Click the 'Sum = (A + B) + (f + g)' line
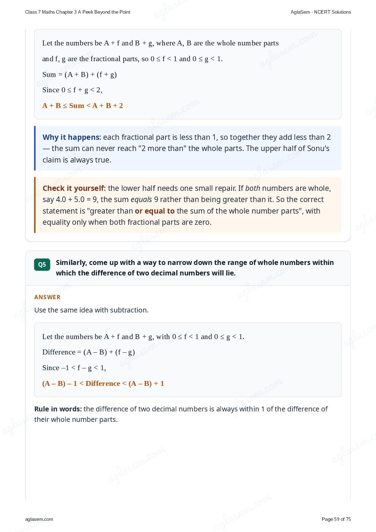 coord(79,74)
